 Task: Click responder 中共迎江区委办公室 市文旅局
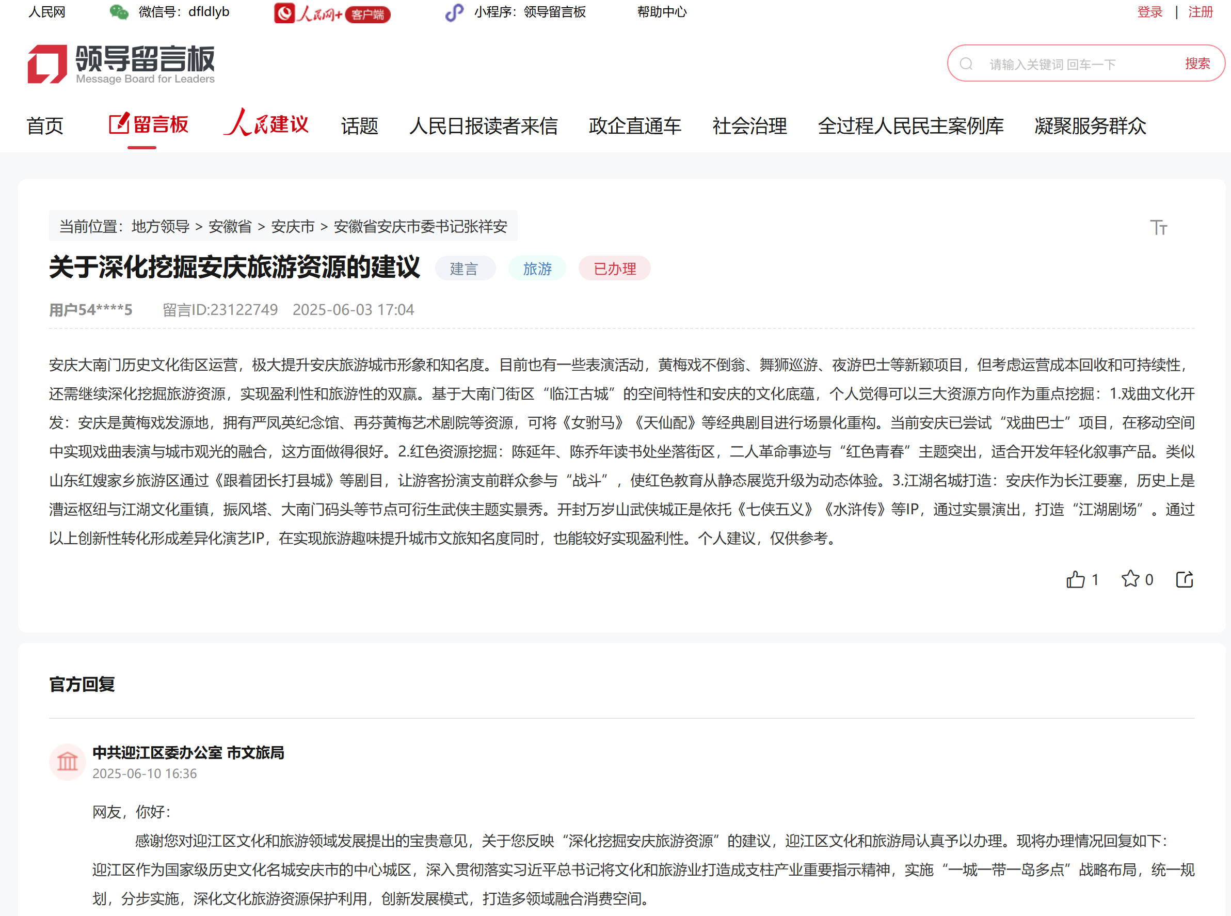[x=188, y=752]
